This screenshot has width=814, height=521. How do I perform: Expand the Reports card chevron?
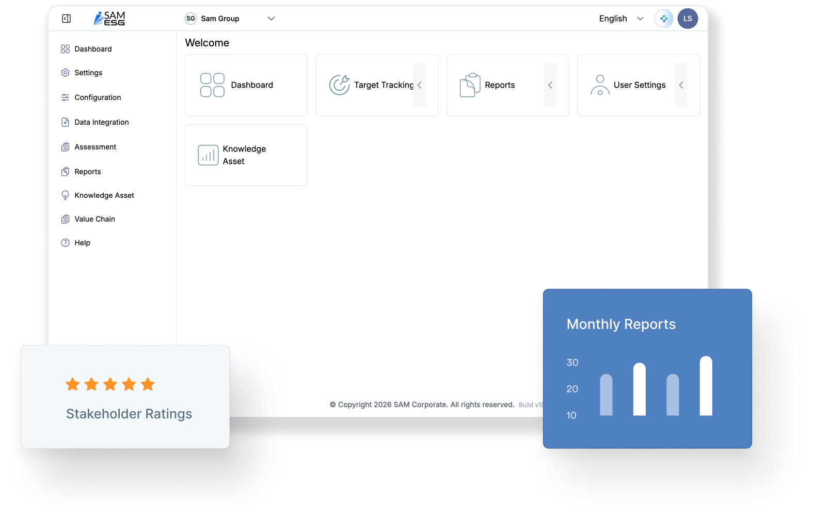click(x=550, y=85)
